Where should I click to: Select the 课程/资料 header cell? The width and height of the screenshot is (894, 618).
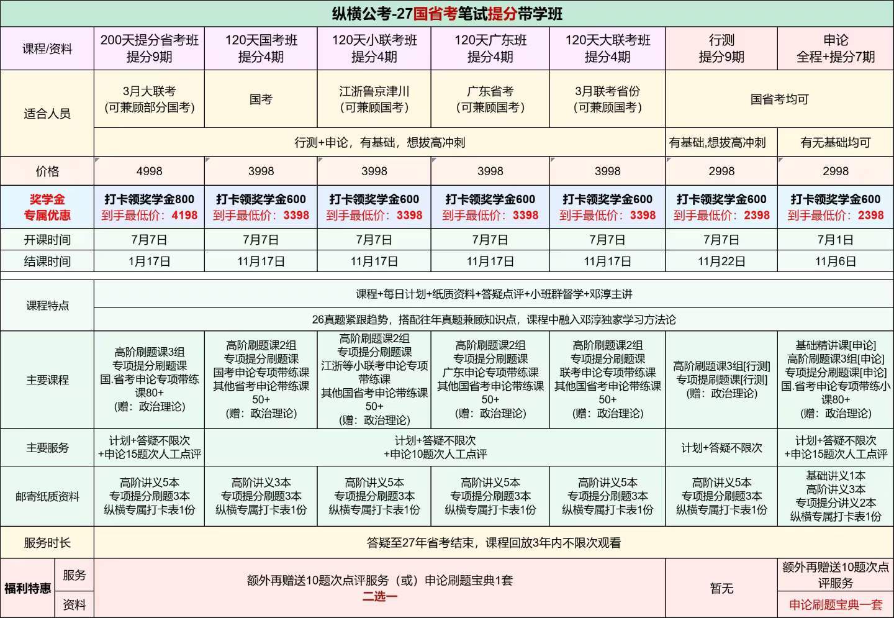(x=47, y=48)
